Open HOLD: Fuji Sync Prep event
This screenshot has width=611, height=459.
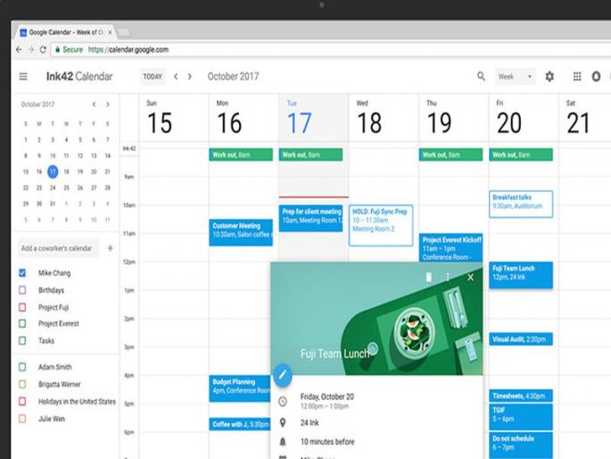381,225
